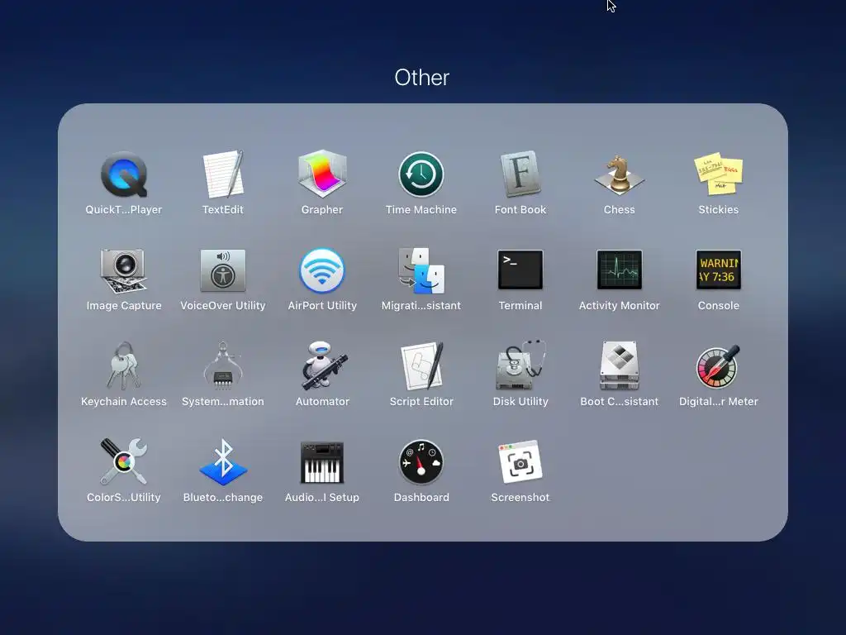Launch Boot Camp Assistant icon
846x635 pixels.
click(620, 365)
